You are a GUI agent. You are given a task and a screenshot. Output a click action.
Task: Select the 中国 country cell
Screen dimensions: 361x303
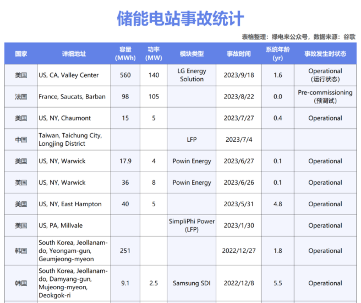(21, 140)
